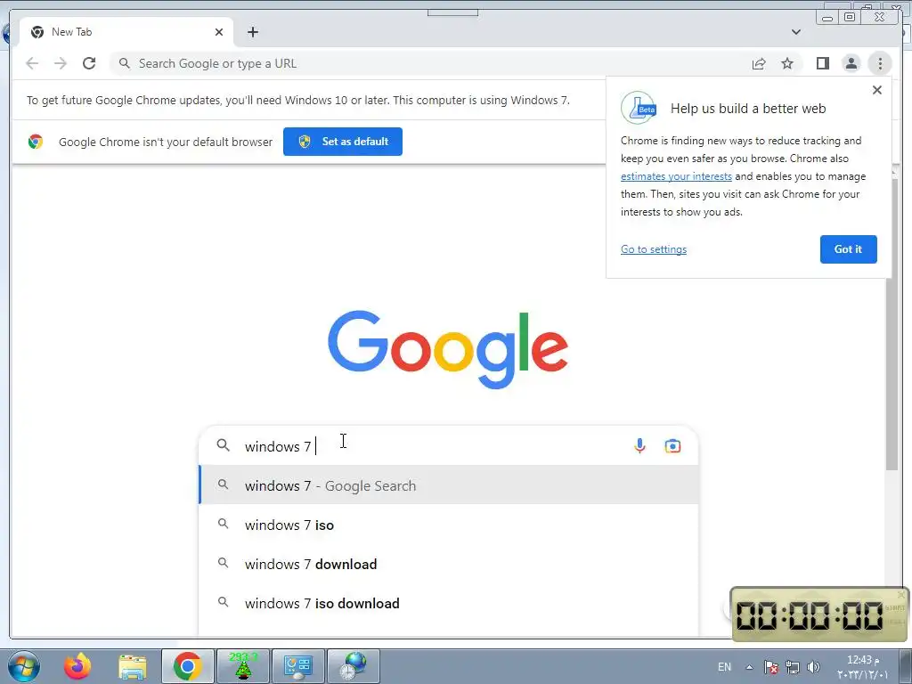Click the browser Back arrow
This screenshot has height=684, width=912.
(x=32, y=63)
